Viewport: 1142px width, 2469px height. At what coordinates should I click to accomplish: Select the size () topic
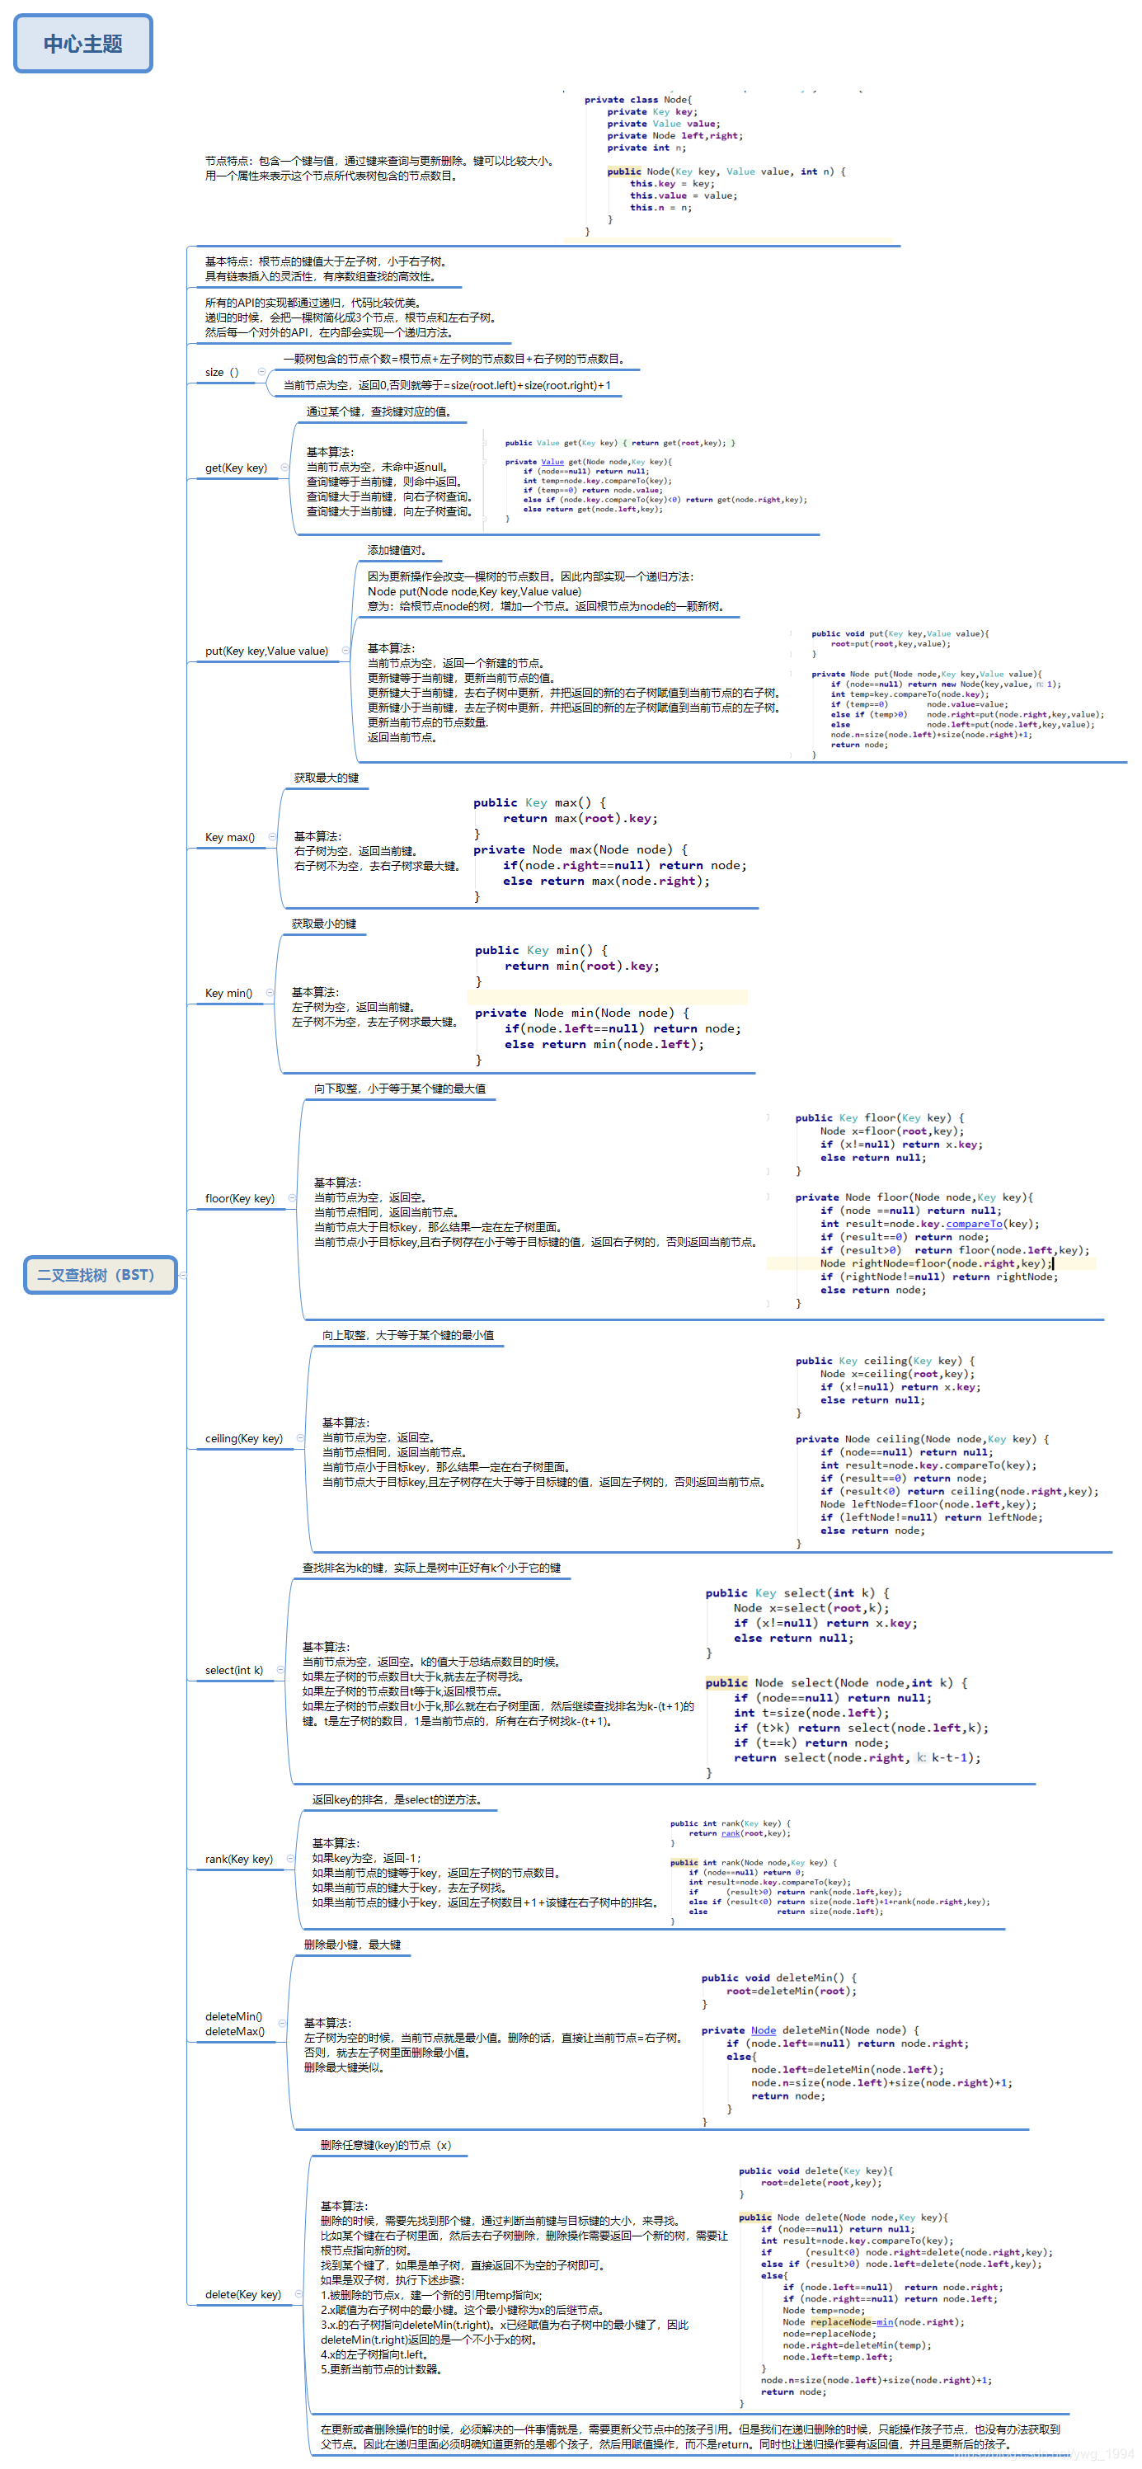click(x=221, y=372)
